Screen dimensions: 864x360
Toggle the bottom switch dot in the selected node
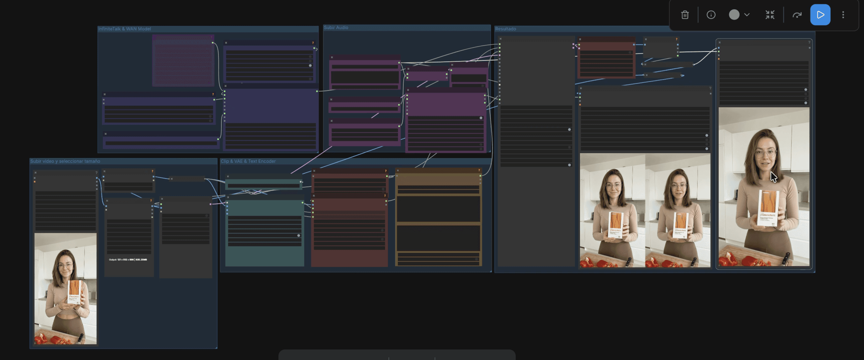[805, 103]
